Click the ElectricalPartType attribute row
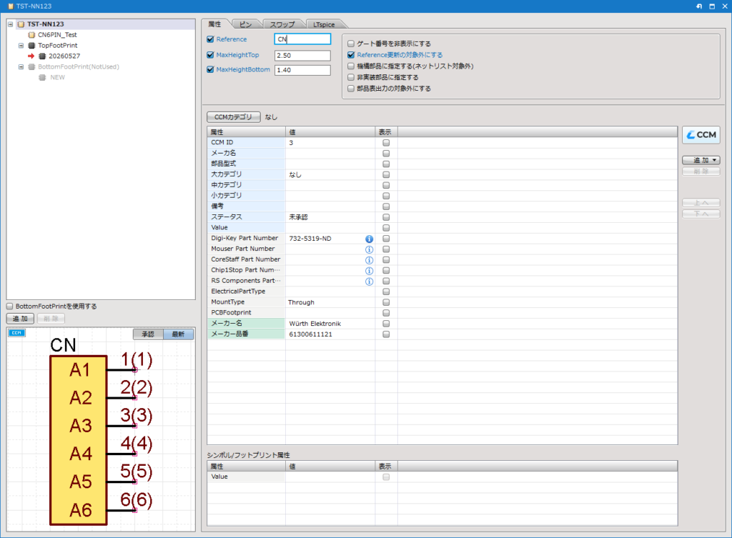732x538 pixels. 442,292
